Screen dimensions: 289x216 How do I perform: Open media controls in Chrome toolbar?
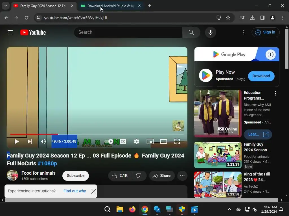pos(242,18)
